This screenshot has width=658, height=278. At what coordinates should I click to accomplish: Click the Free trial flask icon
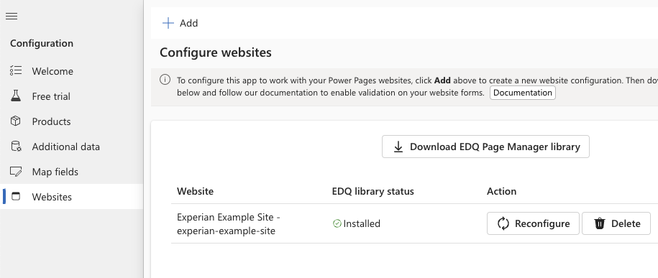coord(16,96)
